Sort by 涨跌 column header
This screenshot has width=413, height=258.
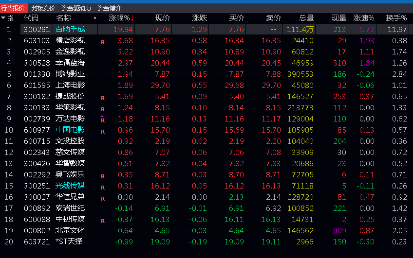[199, 18]
